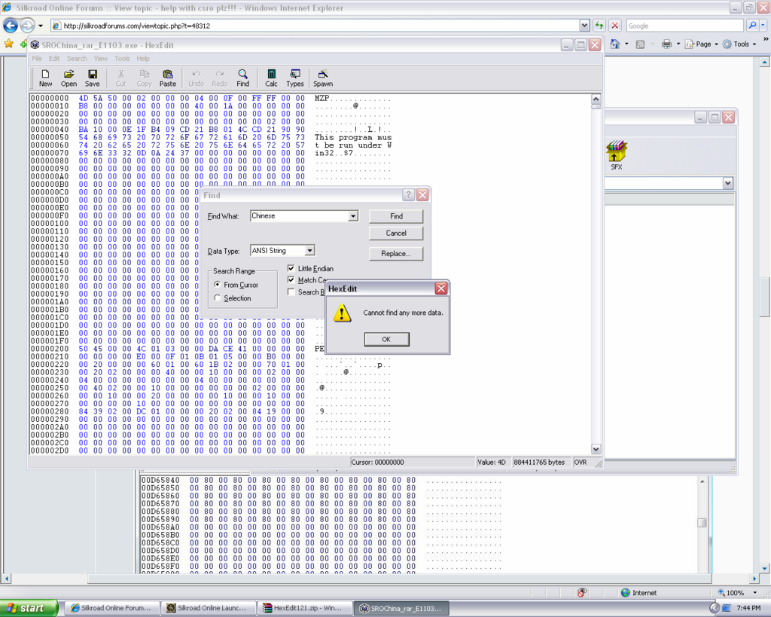This screenshot has width=771, height=617.
Task: Click the Google search box
Action: pos(684,26)
